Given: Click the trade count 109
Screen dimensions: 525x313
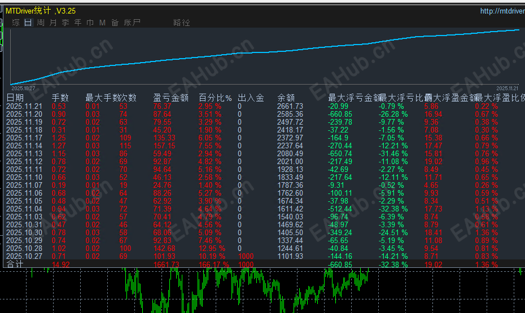Looking at the screenshot, I should pyautogui.click(x=125, y=138).
